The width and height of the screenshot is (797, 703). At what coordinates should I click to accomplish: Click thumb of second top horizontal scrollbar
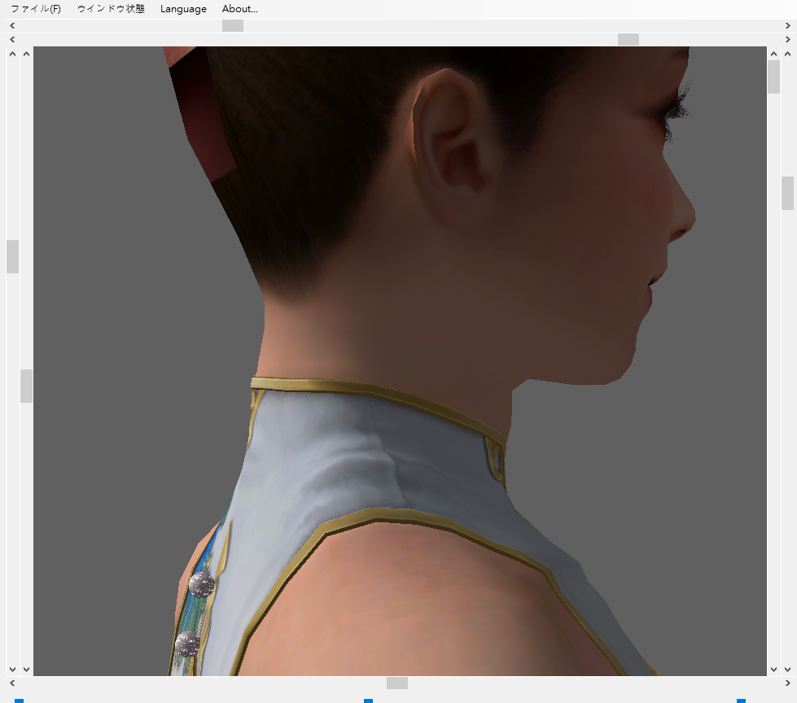(x=628, y=39)
